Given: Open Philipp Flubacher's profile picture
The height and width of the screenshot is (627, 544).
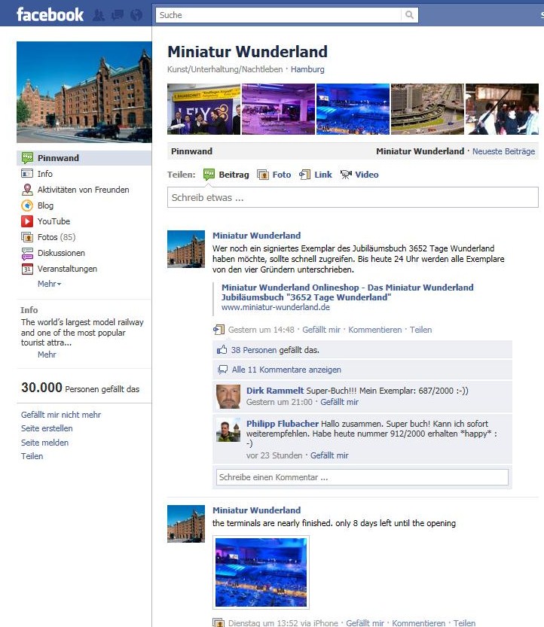Looking at the screenshot, I should (x=228, y=430).
